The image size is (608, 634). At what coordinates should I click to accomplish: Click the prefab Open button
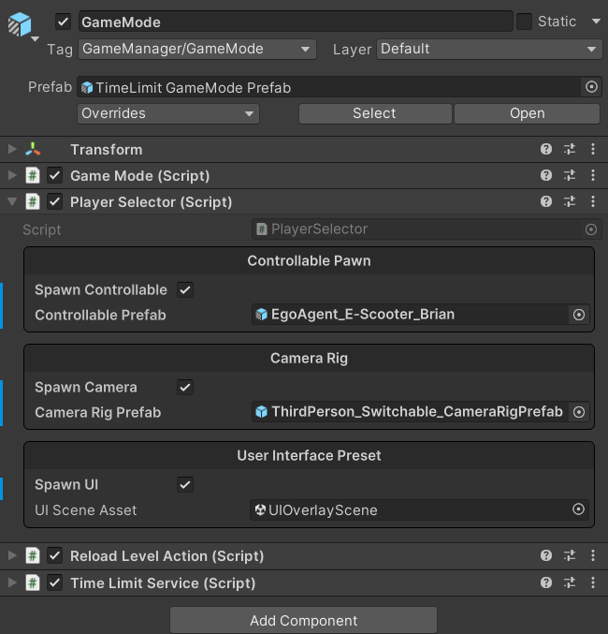[x=527, y=113]
